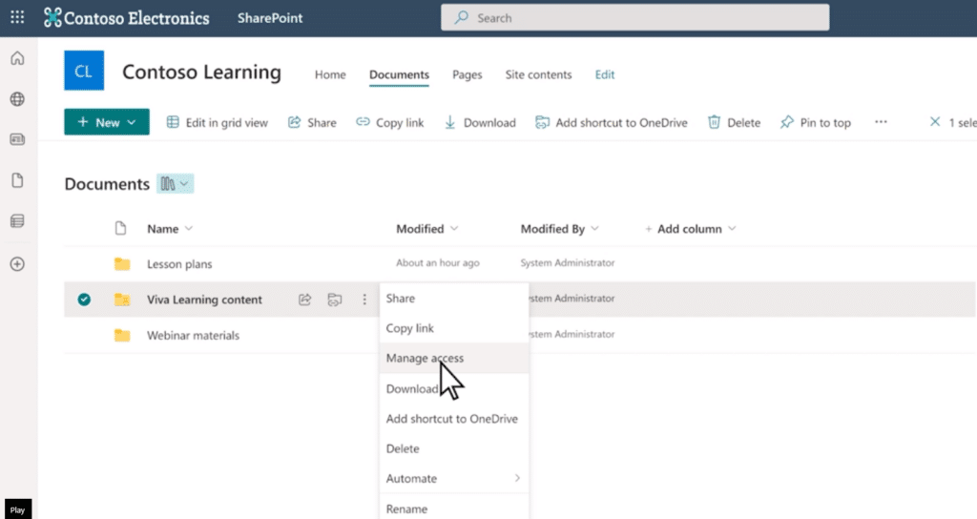977x519 pixels.
Task: Click the Create plus circle icon
Action: tap(17, 264)
